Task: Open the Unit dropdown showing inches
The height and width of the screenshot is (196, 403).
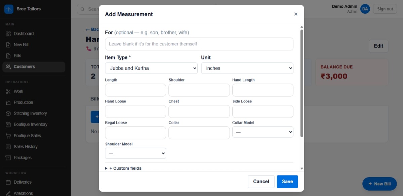Action: (247, 68)
